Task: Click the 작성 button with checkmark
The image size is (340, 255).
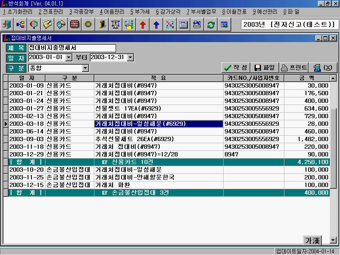Action: click(236, 68)
